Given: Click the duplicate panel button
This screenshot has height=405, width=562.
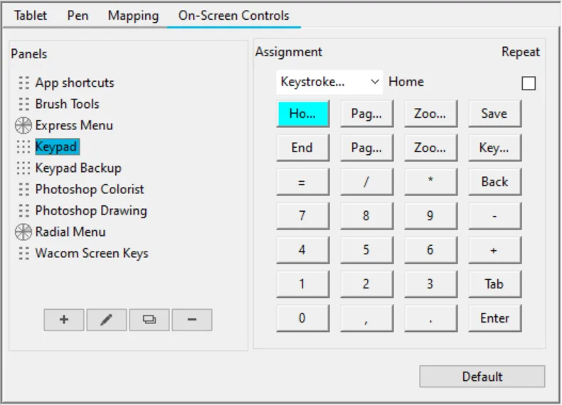Looking at the screenshot, I should (x=149, y=320).
